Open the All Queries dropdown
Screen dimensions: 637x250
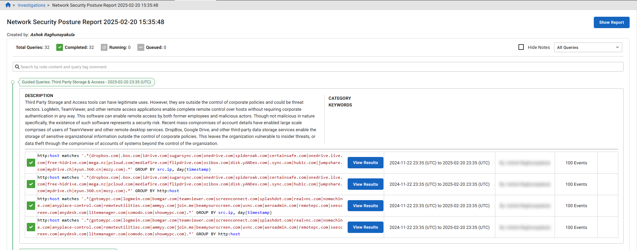[x=588, y=48]
